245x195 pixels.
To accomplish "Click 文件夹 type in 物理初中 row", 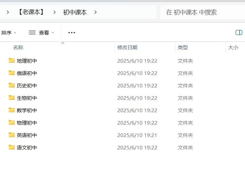I will pyautogui.click(x=185, y=123).
